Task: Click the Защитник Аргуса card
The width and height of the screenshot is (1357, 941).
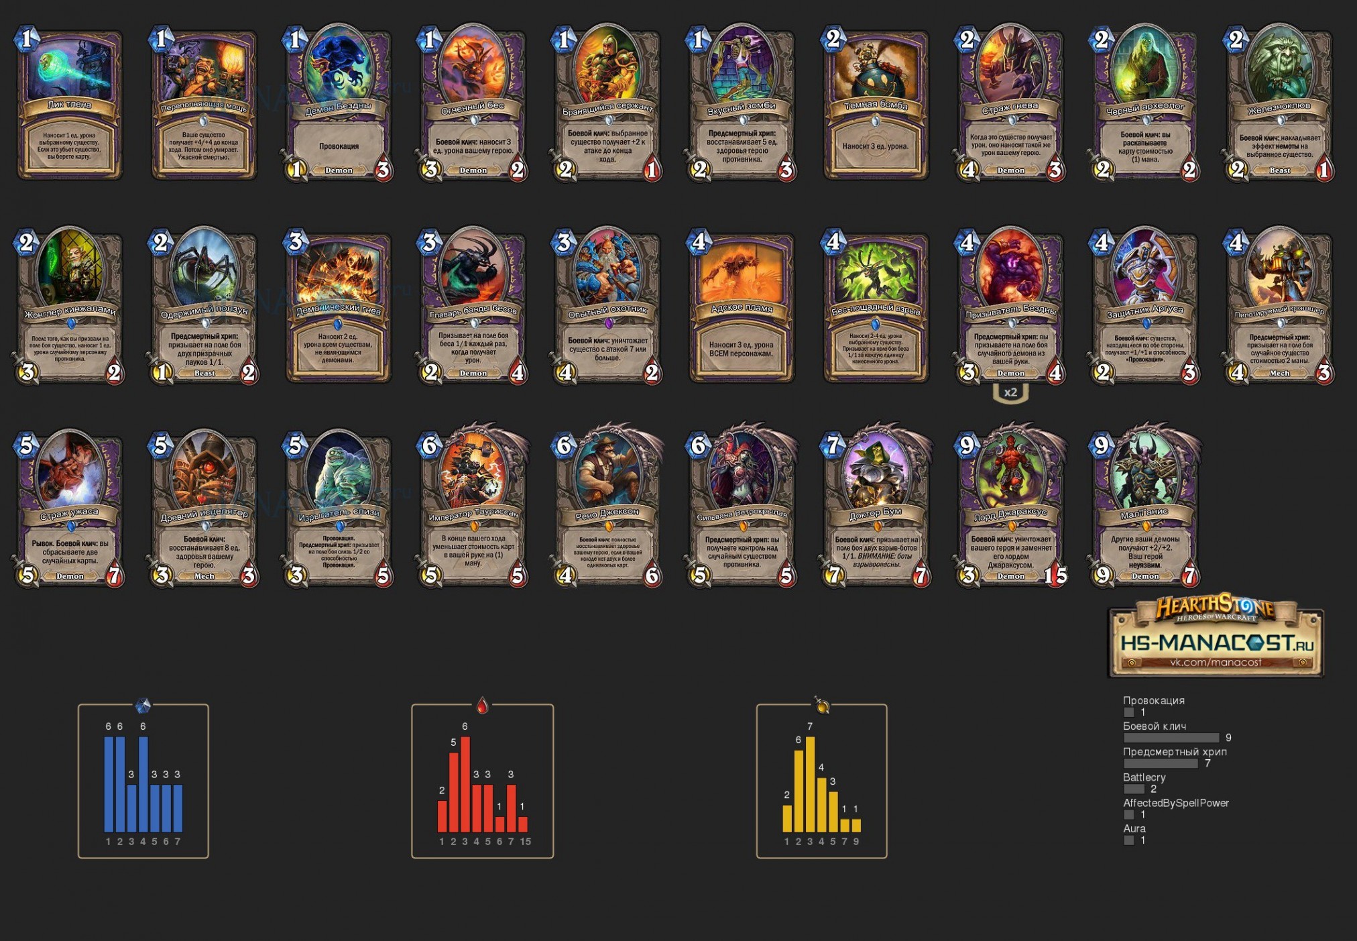Action: coord(1145,305)
